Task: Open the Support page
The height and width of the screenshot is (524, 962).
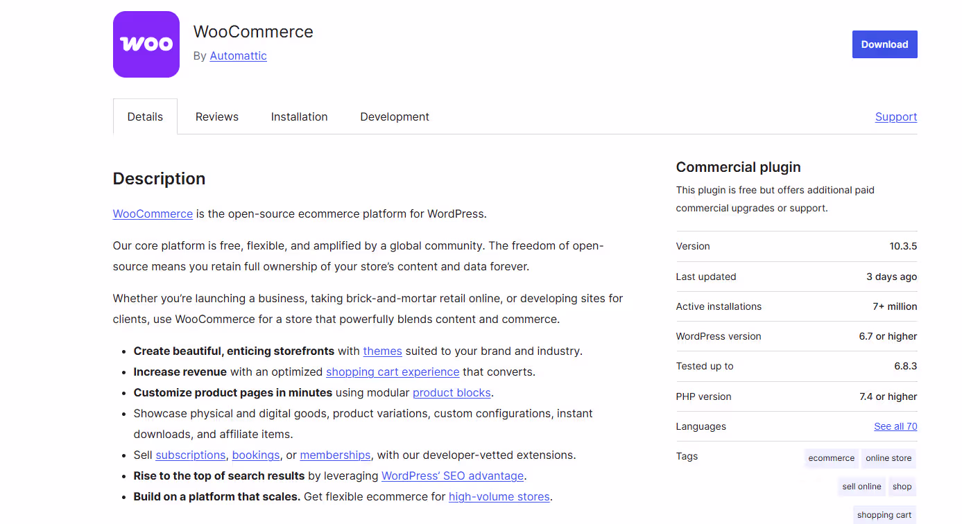Action: [895, 116]
